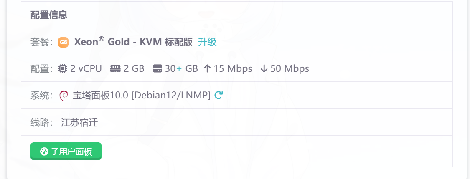470x179 pixels.
Task: Click the orange G6 package badge icon
Action: 63,42
